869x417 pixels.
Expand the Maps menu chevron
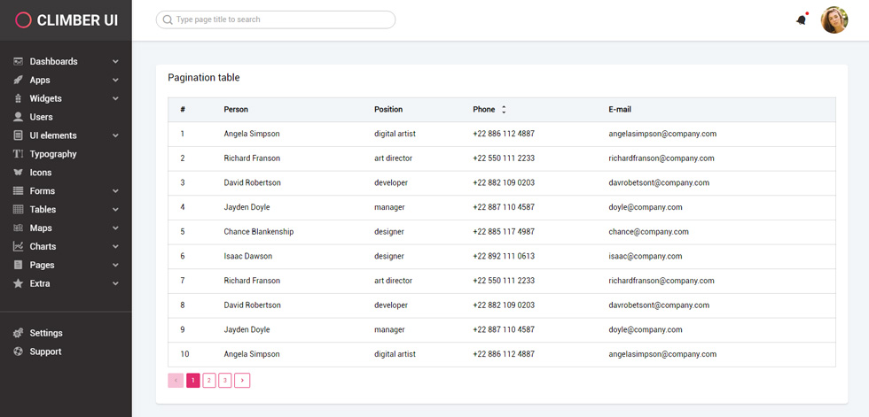[x=115, y=228]
